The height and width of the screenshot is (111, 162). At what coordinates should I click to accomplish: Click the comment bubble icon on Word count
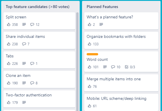[x=113, y=67]
